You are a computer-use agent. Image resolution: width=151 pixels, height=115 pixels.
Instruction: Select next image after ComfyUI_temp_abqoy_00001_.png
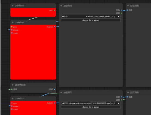click(x=119, y=16)
